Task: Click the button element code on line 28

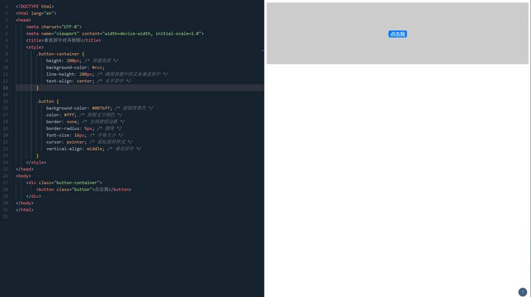Action: (83, 190)
